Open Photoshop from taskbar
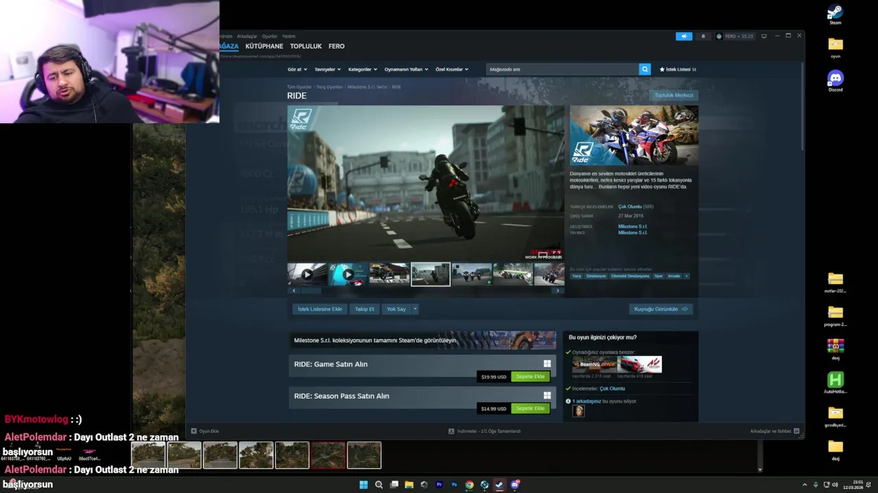 (454, 485)
